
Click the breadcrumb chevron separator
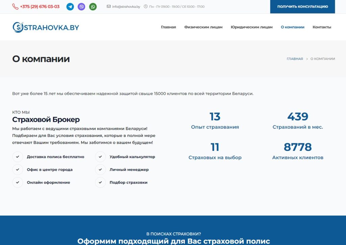click(x=307, y=59)
